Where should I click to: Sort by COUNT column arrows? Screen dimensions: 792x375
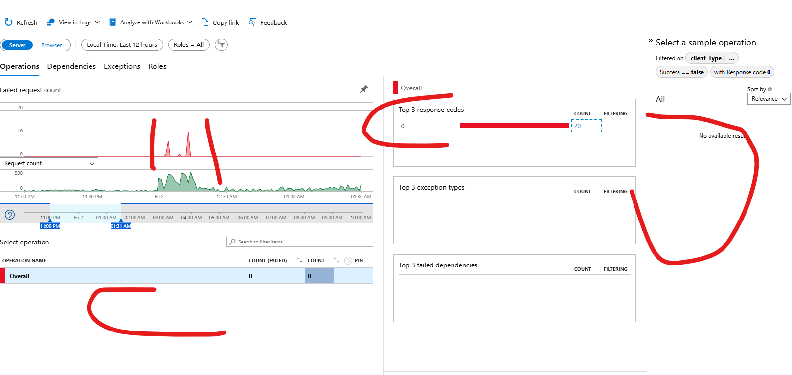336,260
